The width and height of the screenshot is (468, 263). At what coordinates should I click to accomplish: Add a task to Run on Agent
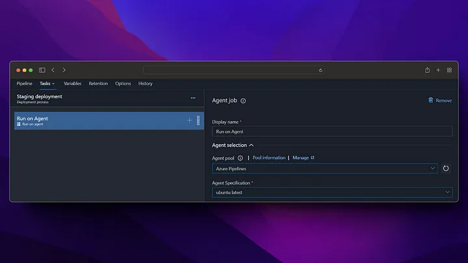pos(190,121)
